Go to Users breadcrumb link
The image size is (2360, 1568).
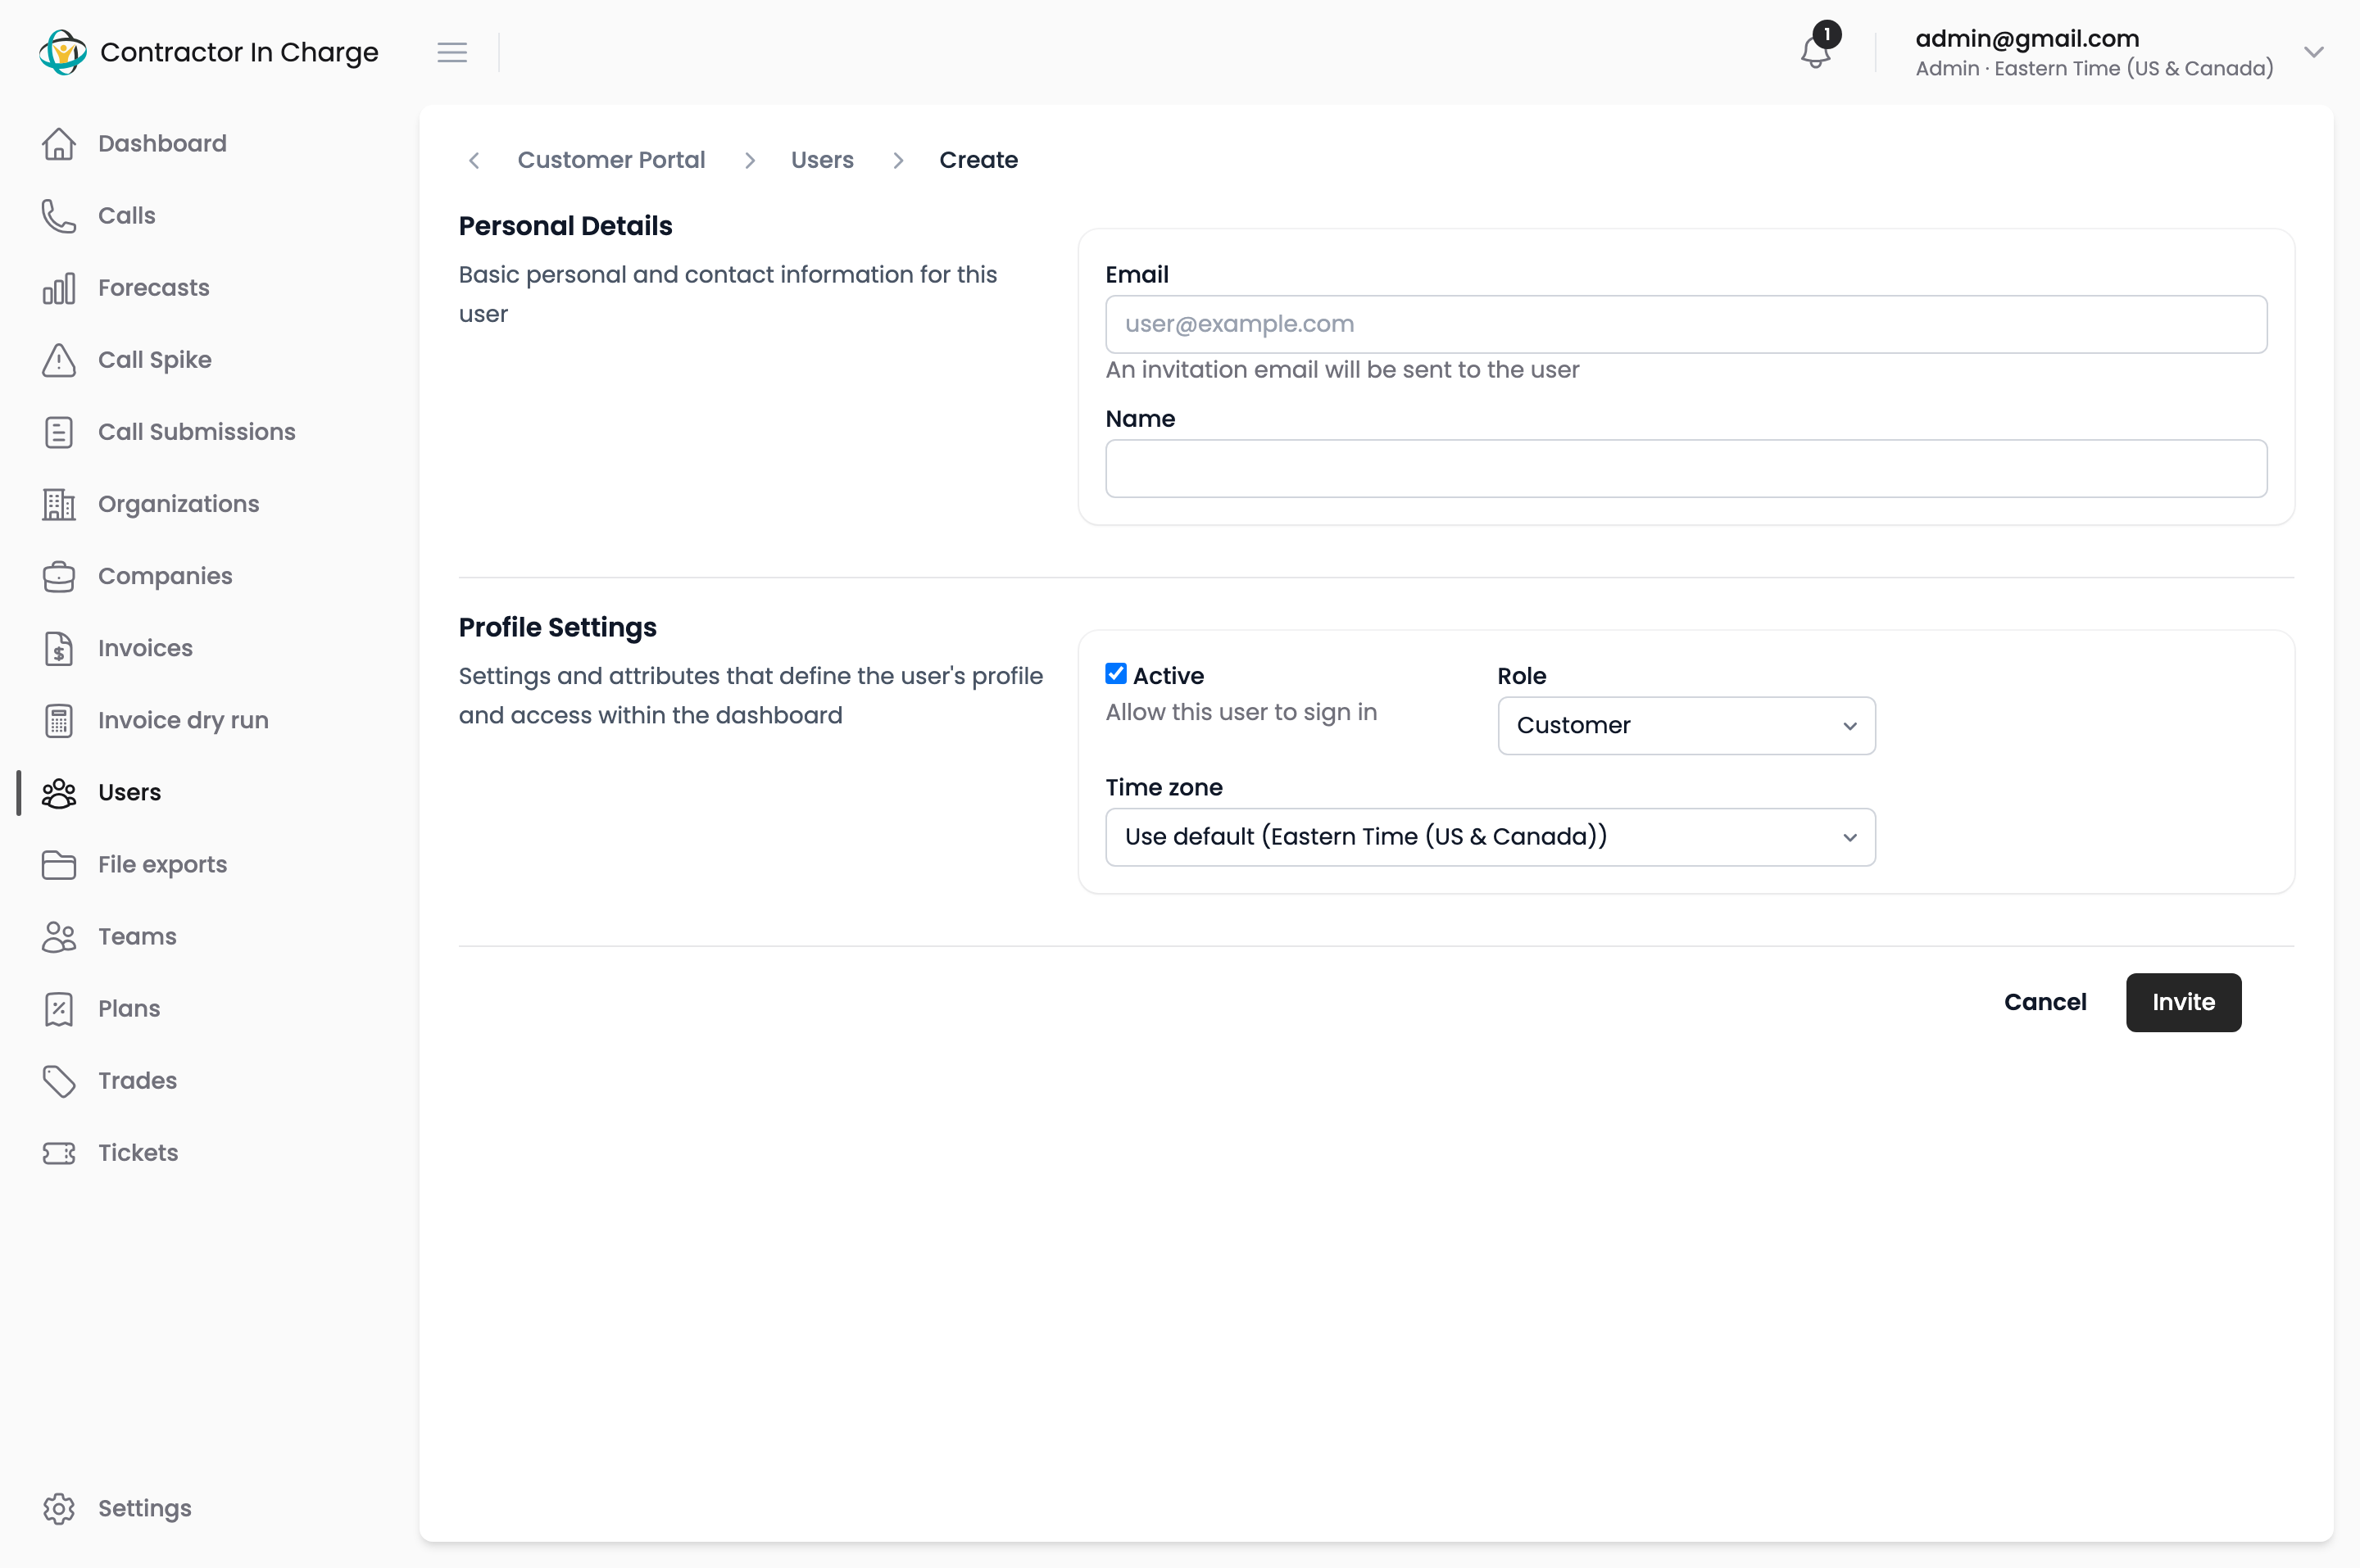[x=822, y=160]
